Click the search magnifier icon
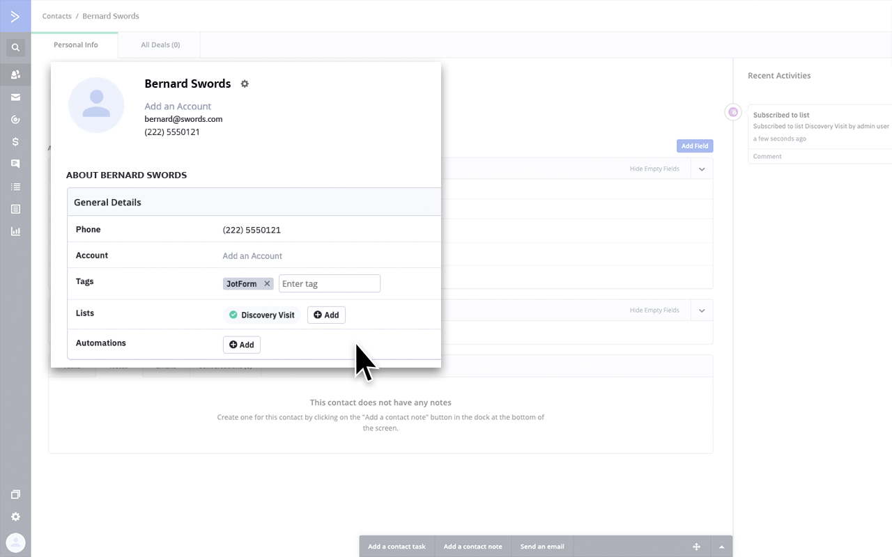892x557 pixels. [15, 47]
